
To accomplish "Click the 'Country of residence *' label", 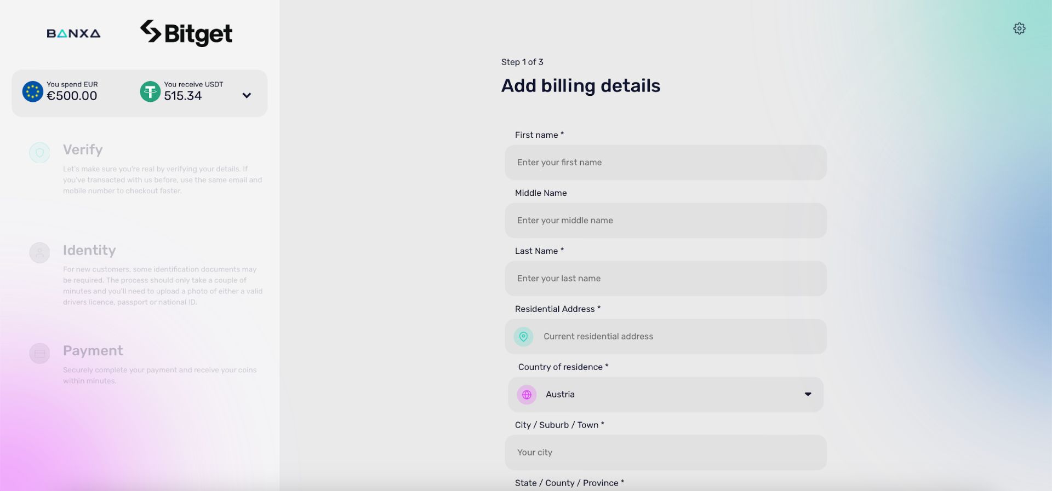I will coord(563,367).
